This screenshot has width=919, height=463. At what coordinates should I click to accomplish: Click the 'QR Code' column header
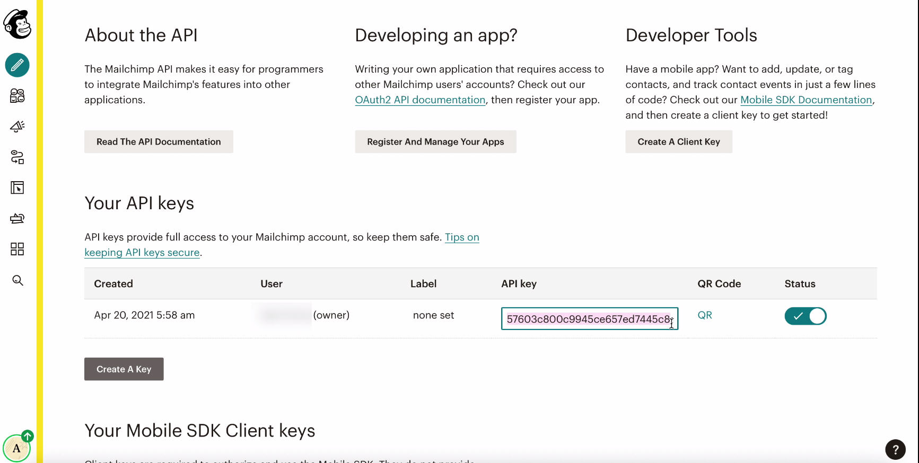(719, 284)
